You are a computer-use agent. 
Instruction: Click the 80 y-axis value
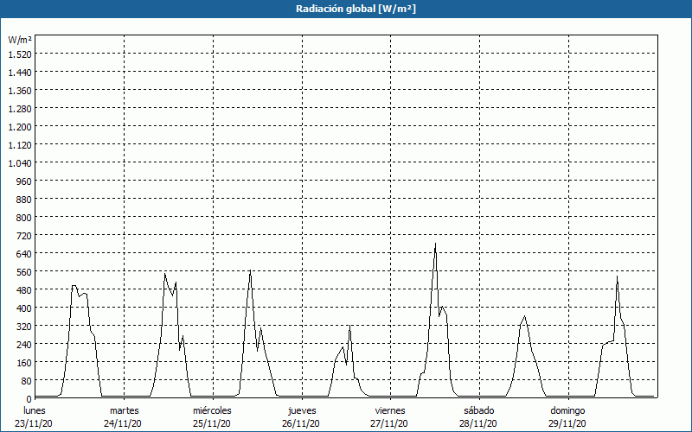coord(27,381)
